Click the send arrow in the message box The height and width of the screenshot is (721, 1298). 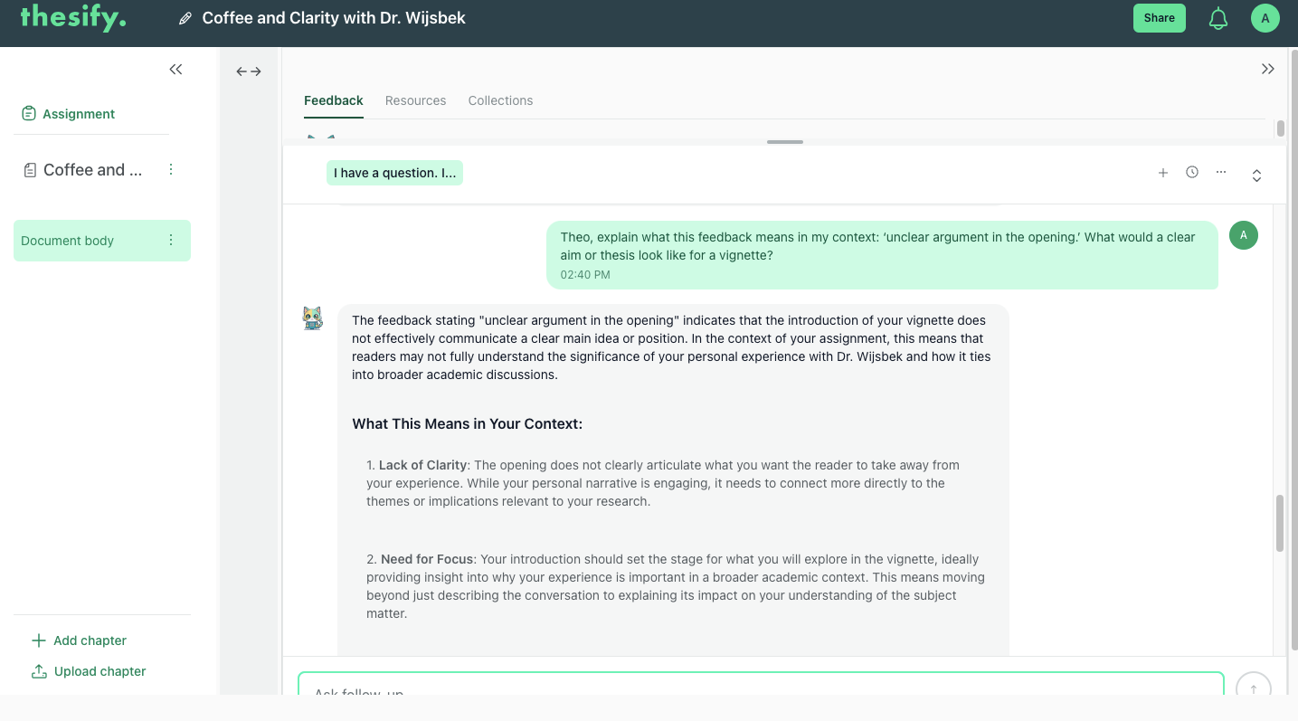pyautogui.click(x=1253, y=688)
